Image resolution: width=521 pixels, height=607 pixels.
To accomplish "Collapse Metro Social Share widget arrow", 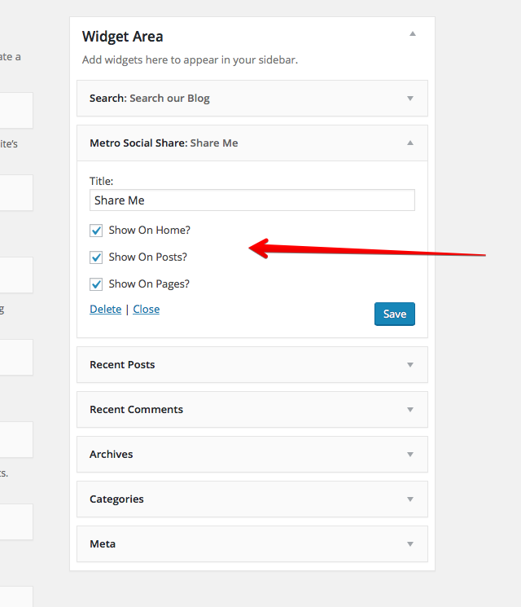I will (x=410, y=143).
